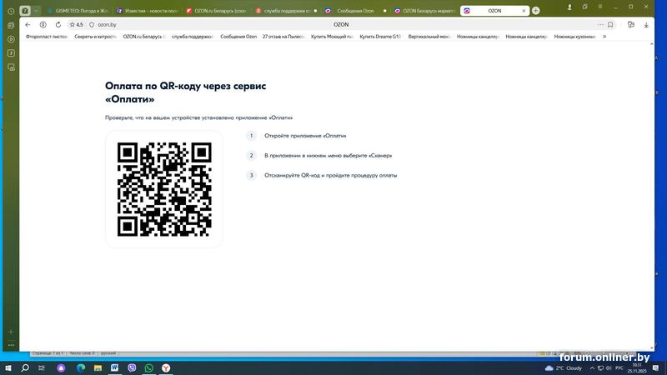Open the Секреты и хитрости bookmark

[x=95, y=37]
